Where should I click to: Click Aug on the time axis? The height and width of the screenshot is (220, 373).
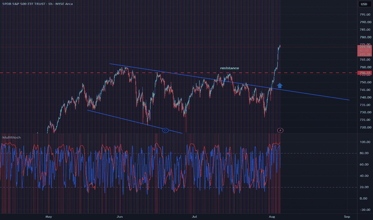(x=272, y=217)
